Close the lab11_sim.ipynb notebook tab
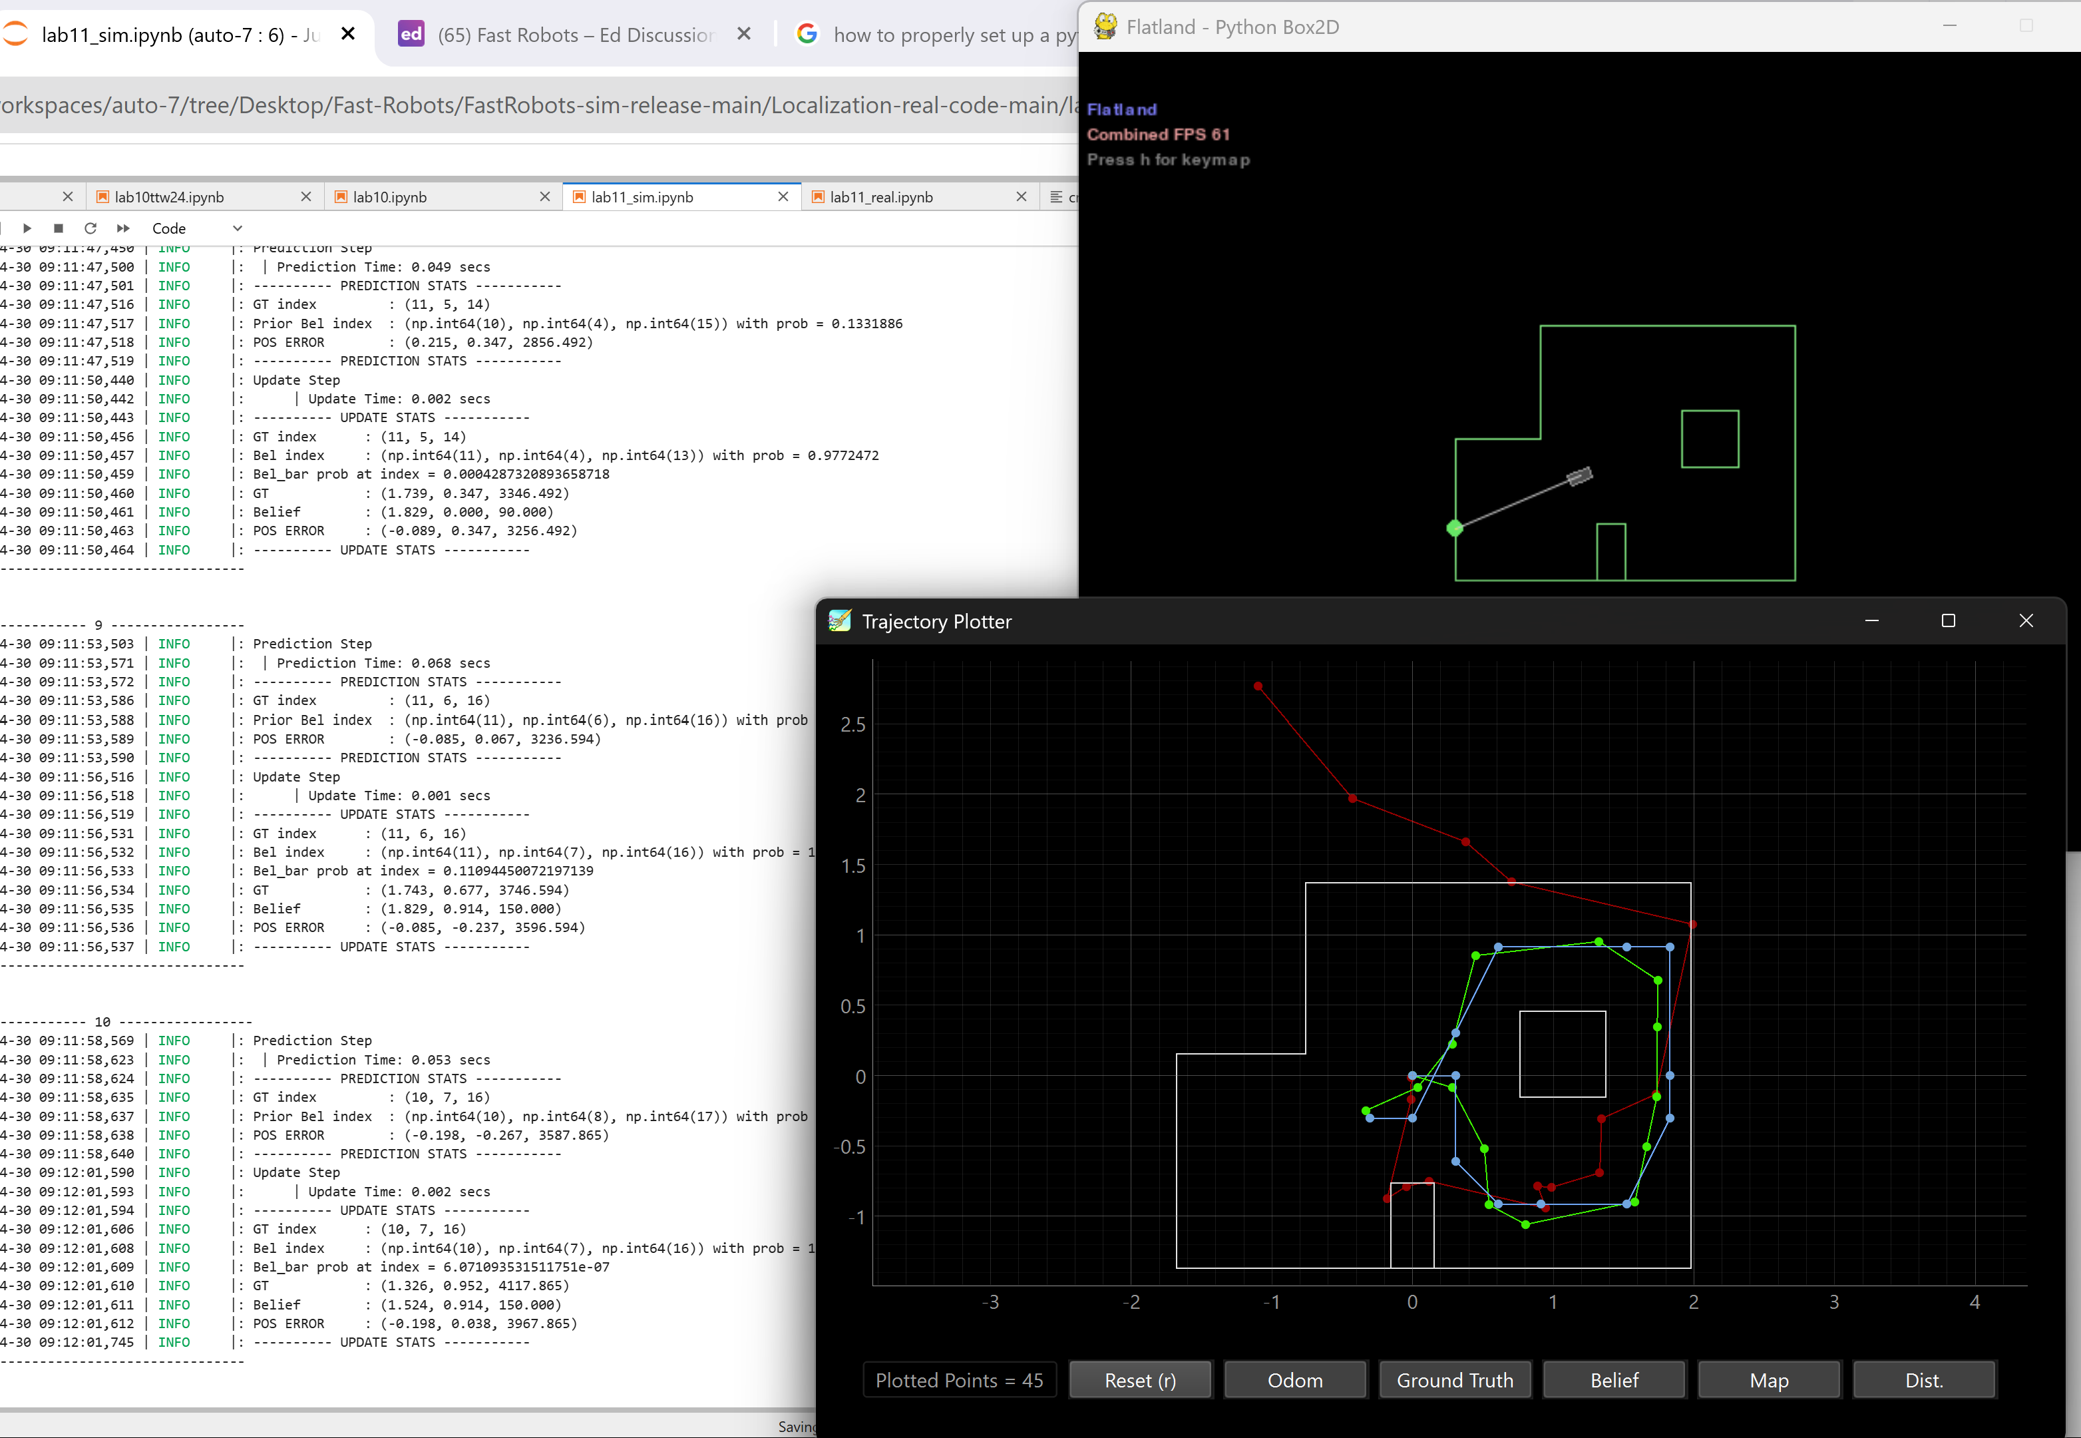 783,196
